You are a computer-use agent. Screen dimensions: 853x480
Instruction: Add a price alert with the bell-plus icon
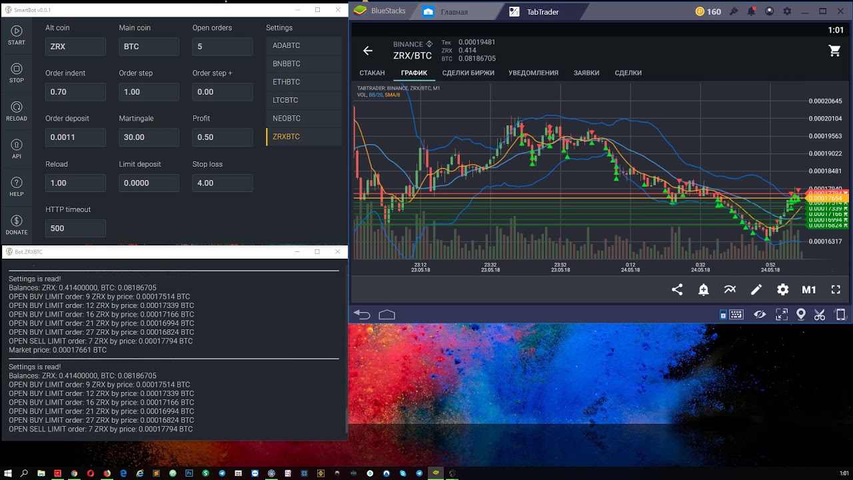(x=704, y=289)
